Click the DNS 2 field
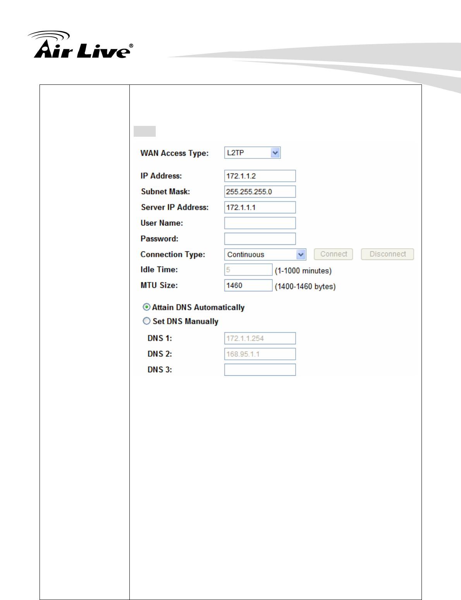The image size is (461, 600). (260, 354)
